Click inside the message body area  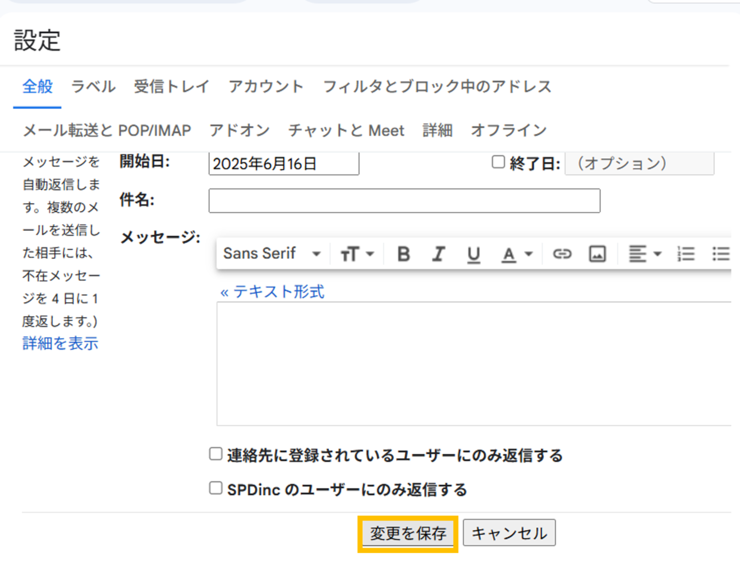pyautogui.click(x=474, y=364)
